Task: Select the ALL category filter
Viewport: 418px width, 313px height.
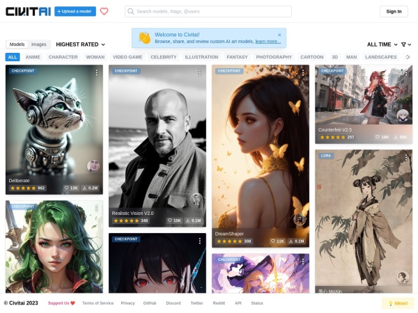Action: (13, 57)
